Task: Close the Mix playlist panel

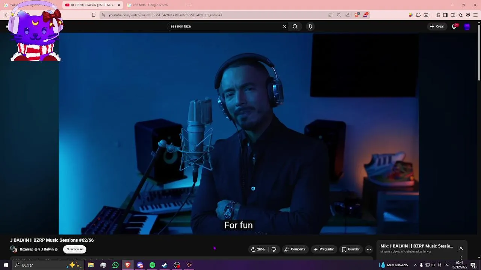Action: click(x=461, y=248)
